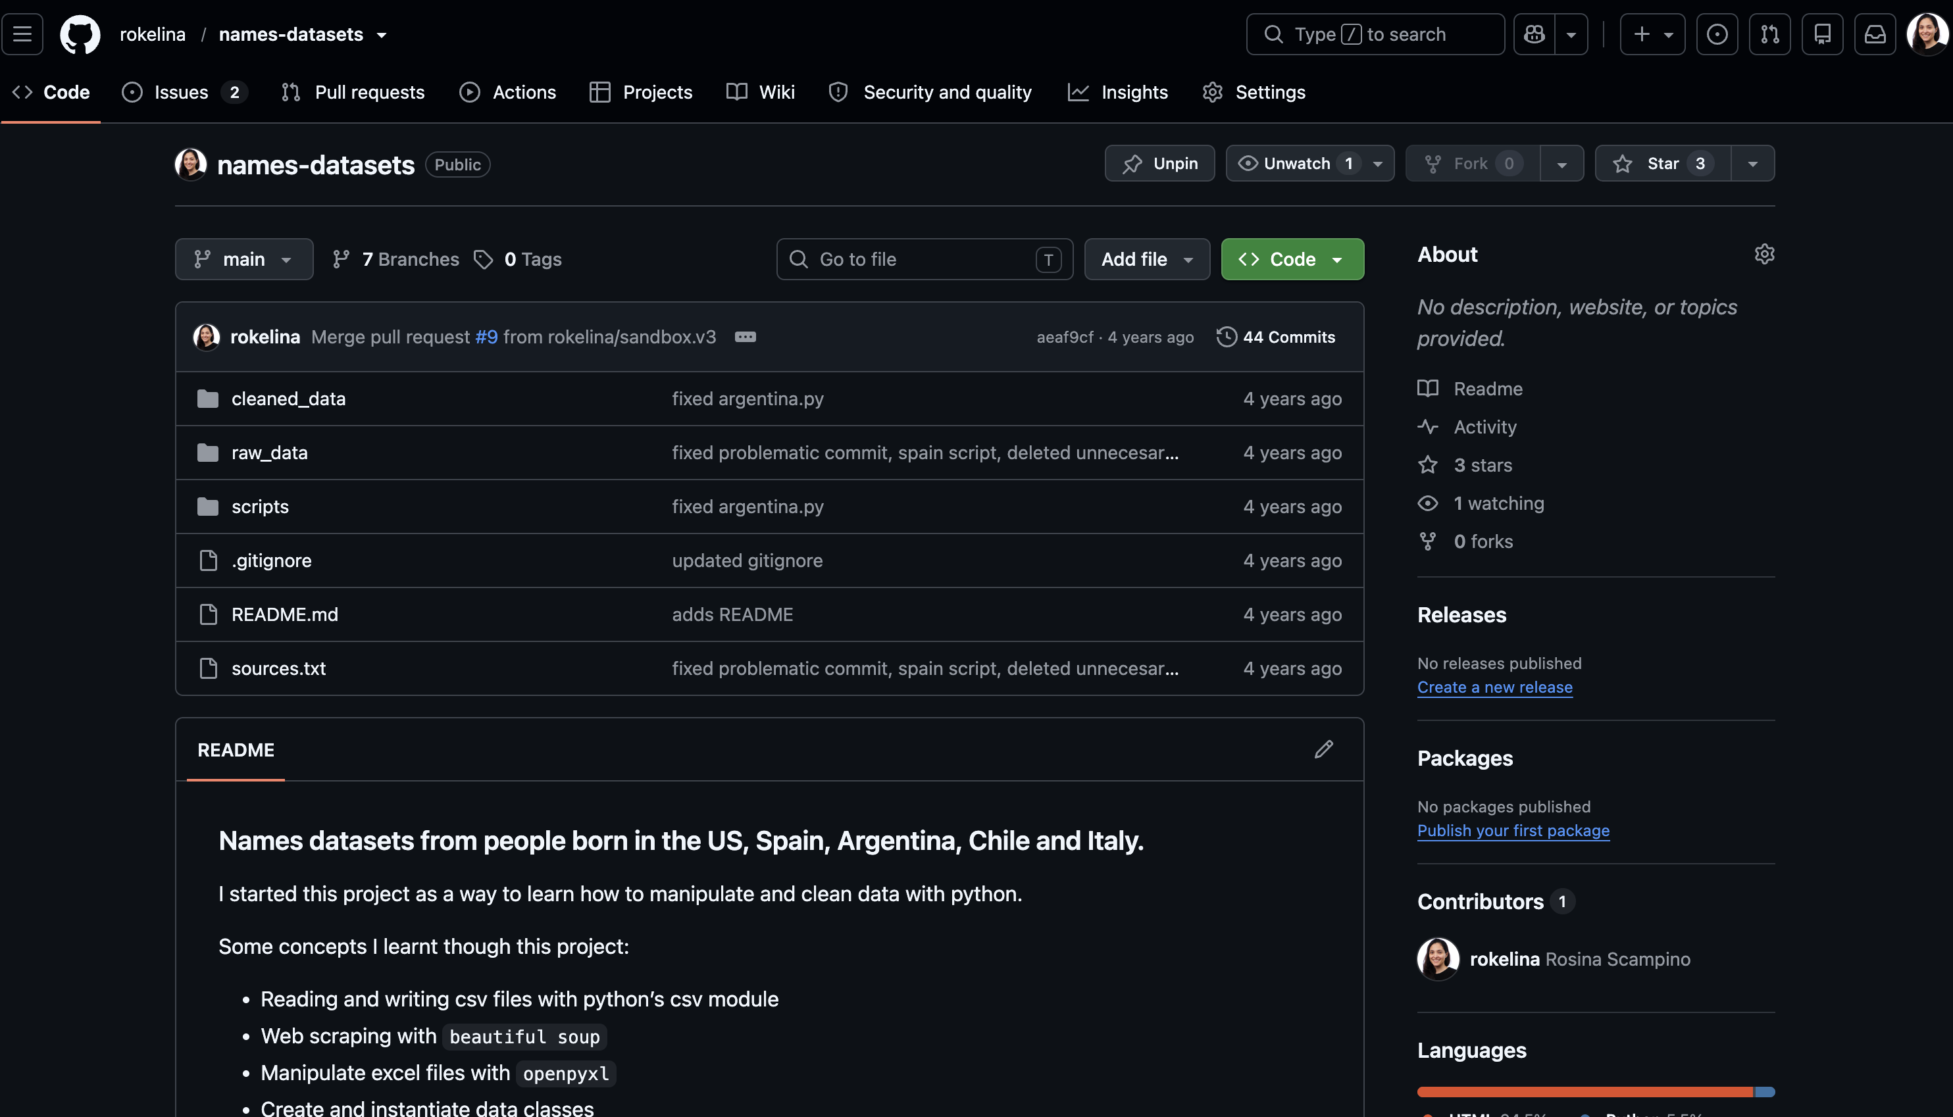Open the repositories icon in top bar
The image size is (1953, 1117).
click(x=1823, y=34)
